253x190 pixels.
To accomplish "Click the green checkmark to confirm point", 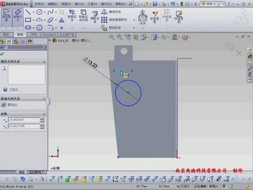I will (x=2, y=54).
